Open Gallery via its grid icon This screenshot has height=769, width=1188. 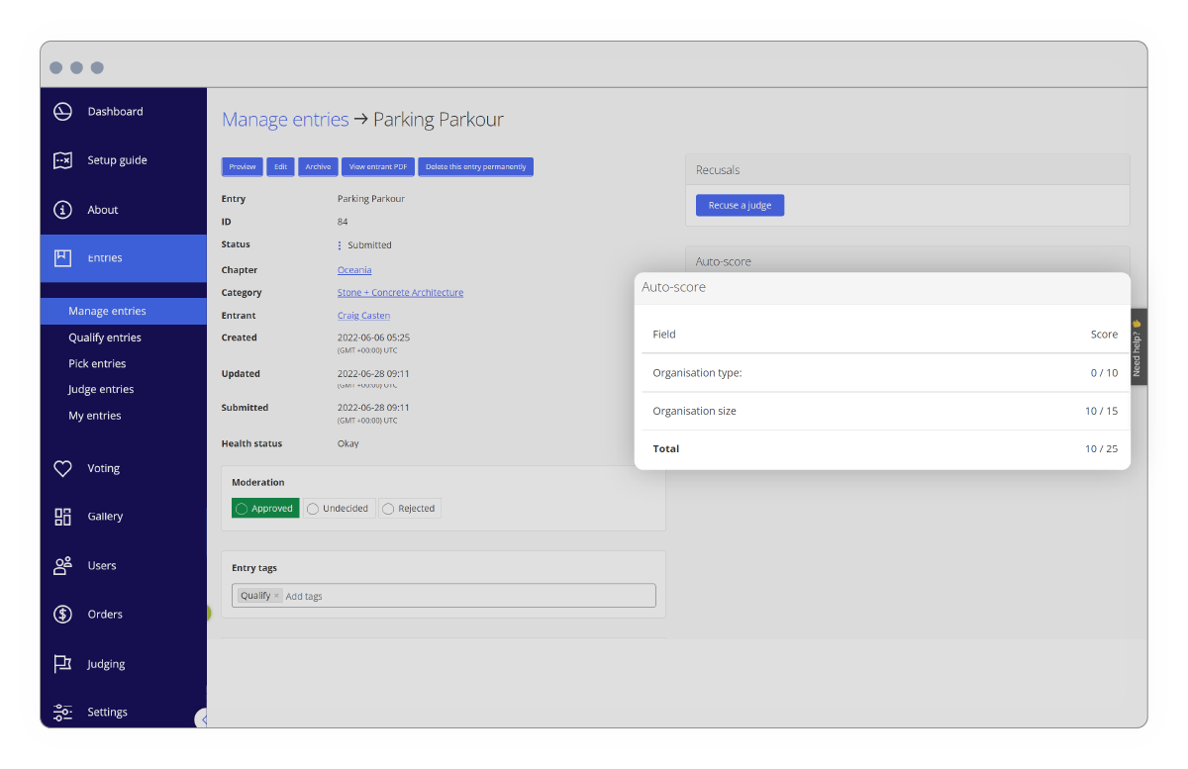(62, 517)
